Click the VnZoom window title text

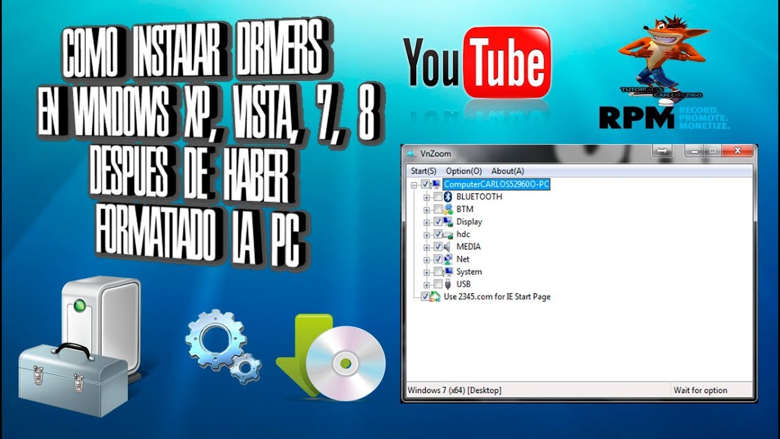436,154
